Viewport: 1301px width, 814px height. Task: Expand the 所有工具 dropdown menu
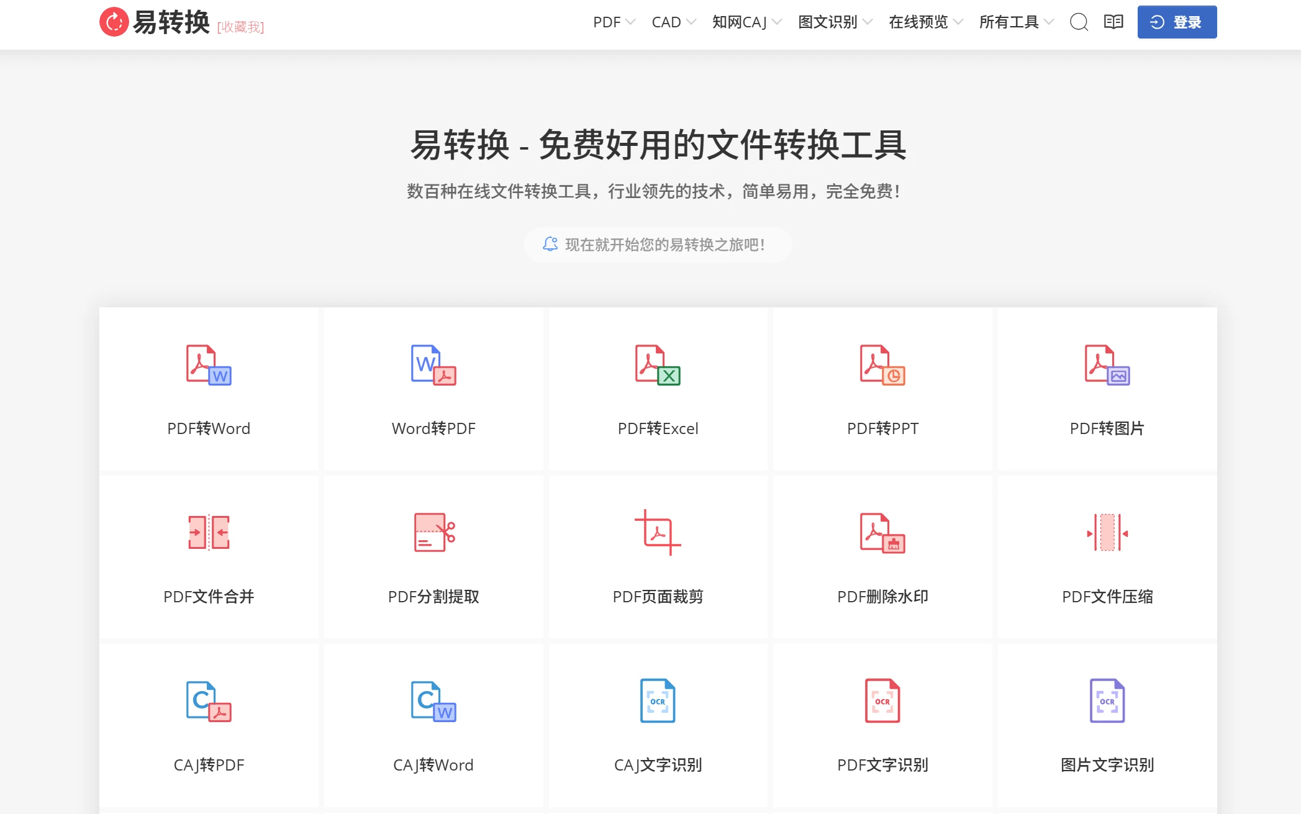tap(1017, 22)
